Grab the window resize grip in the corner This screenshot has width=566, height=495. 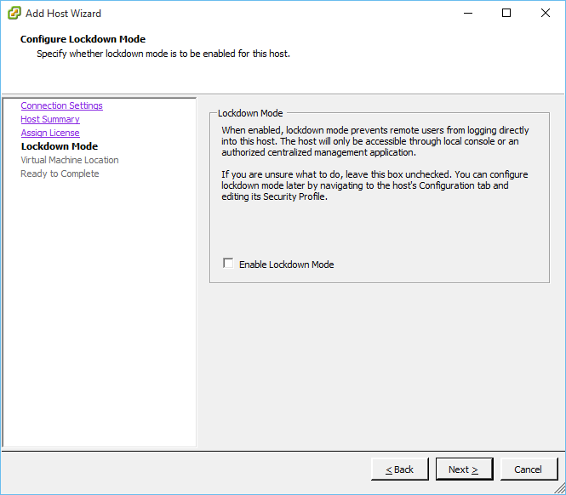tap(559, 489)
